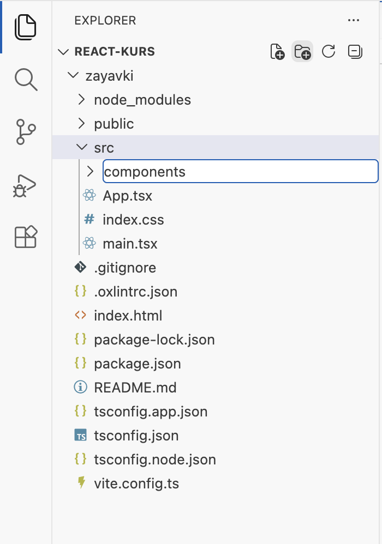Viewport: 382px width, 544px height.
Task: Open the index.css file
Action: point(133,220)
